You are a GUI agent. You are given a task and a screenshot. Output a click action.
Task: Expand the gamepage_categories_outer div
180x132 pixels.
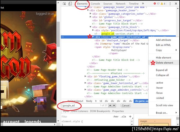coord(90,14)
